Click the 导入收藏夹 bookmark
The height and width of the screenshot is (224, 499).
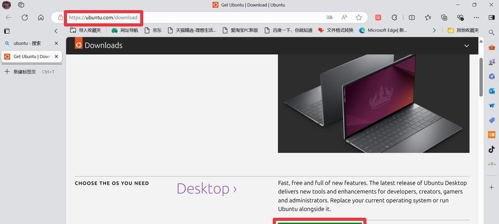point(86,30)
